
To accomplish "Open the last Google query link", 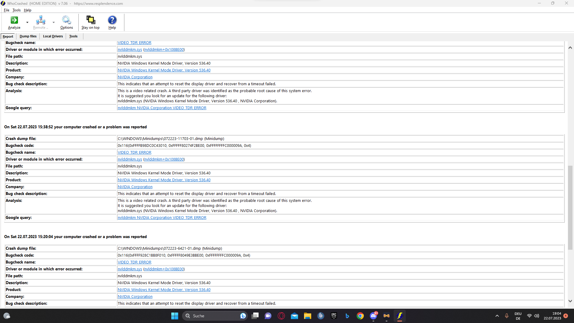I will click(162, 218).
